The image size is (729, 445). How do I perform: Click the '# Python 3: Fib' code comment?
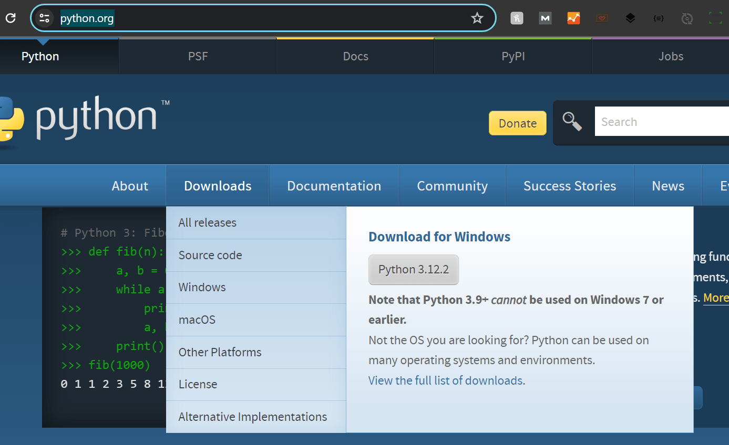(x=114, y=232)
